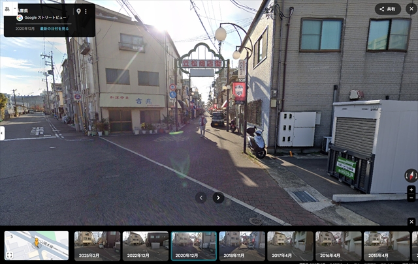Click the share button labeled 共有
This screenshot has height=264, width=418.
coord(388,9)
